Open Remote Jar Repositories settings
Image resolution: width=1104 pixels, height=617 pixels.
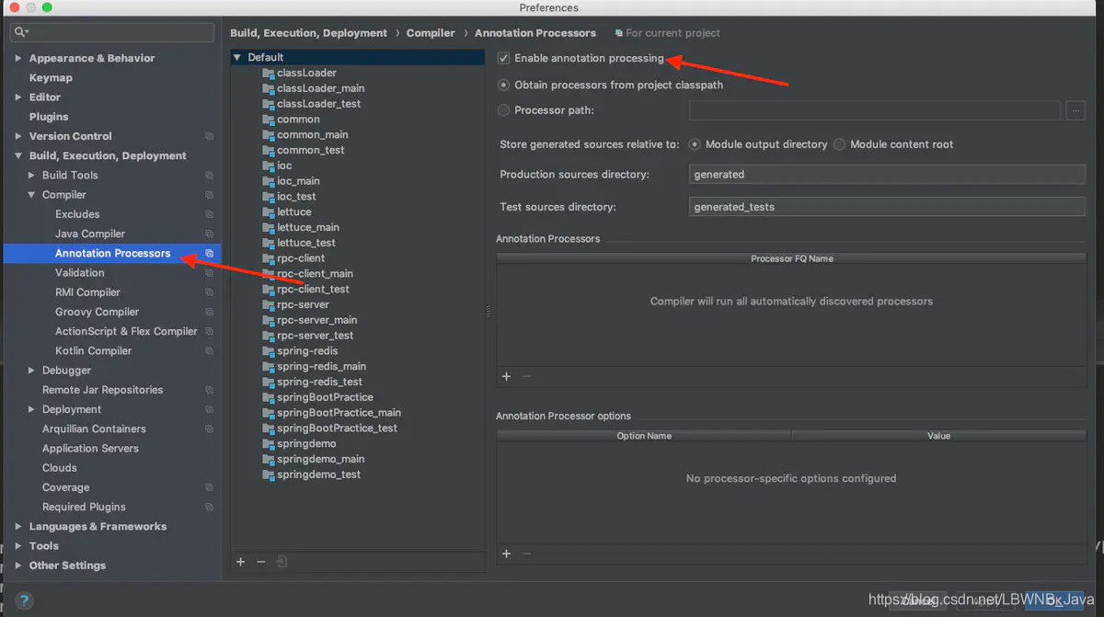pos(103,390)
